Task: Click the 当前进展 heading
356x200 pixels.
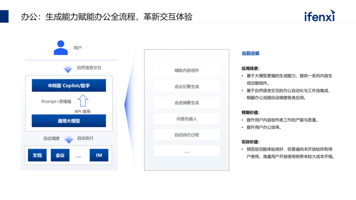Action: 250,53
